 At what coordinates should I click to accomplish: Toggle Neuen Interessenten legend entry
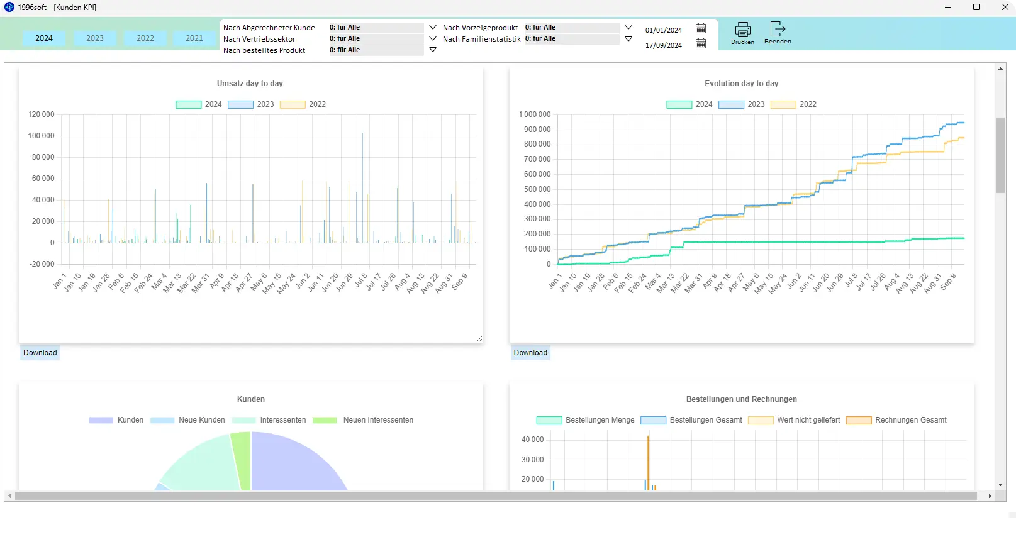(x=363, y=420)
